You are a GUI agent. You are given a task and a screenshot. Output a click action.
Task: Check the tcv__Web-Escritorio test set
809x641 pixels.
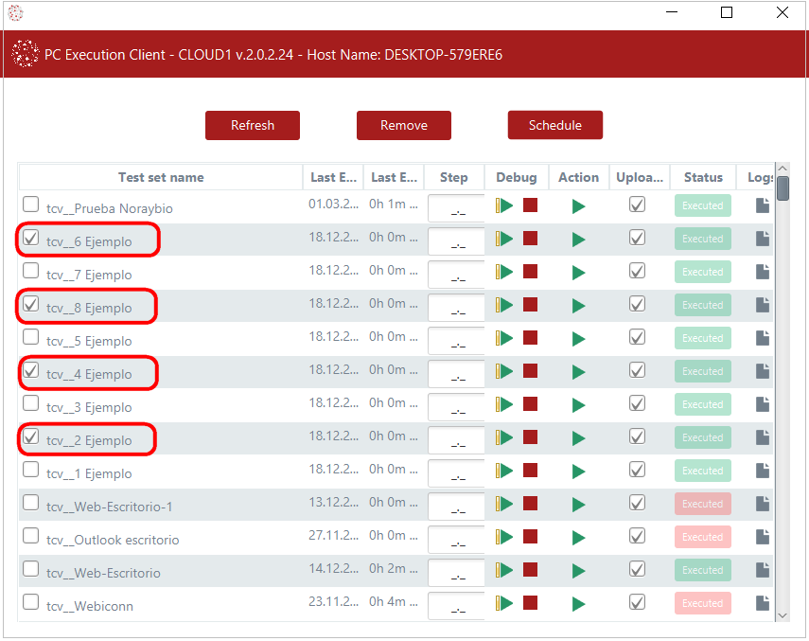31,569
